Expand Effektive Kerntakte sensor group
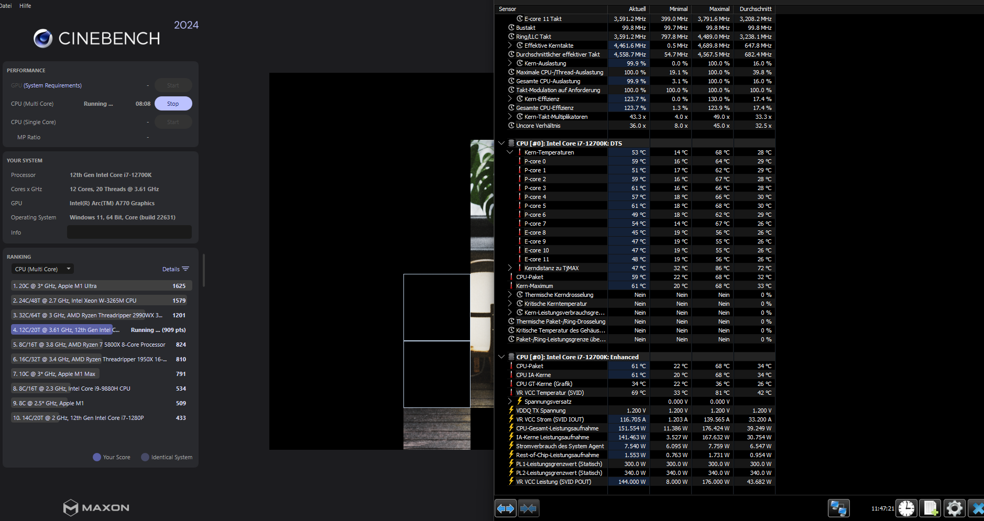The width and height of the screenshot is (984, 521). tap(510, 45)
